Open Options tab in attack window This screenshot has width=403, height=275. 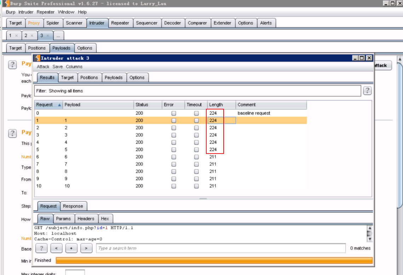pos(137,77)
